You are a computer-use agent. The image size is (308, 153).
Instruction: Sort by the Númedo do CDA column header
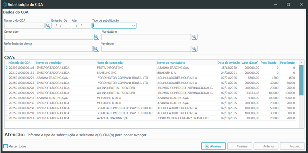(22, 63)
